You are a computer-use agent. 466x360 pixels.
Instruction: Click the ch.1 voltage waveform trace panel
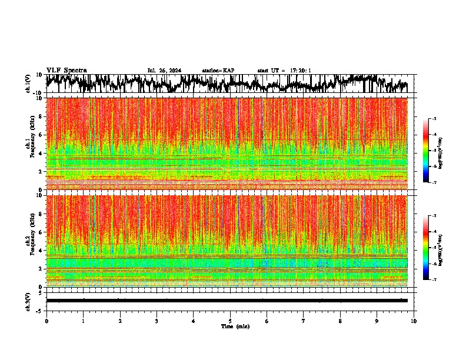pos(229,84)
